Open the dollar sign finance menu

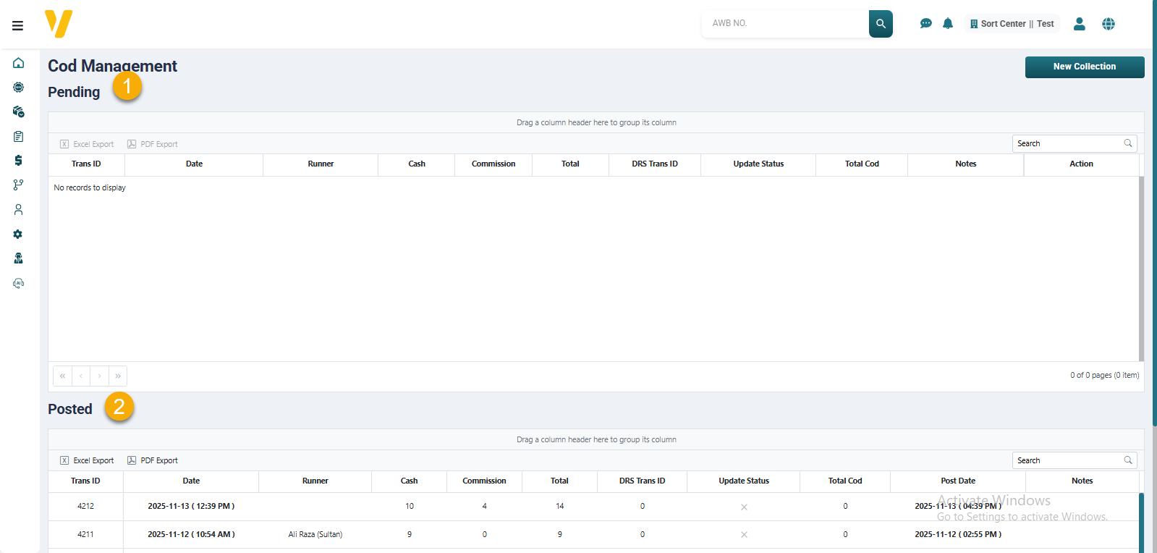[x=19, y=160]
